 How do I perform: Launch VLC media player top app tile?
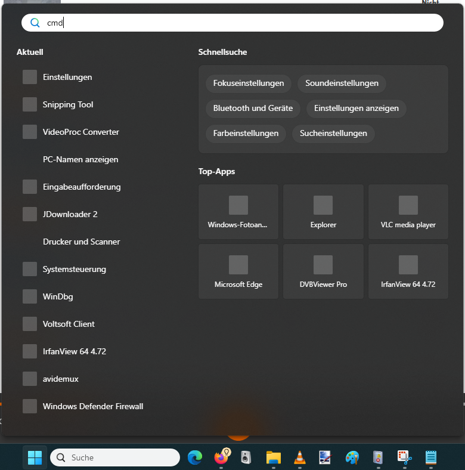click(x=408, y=212)
